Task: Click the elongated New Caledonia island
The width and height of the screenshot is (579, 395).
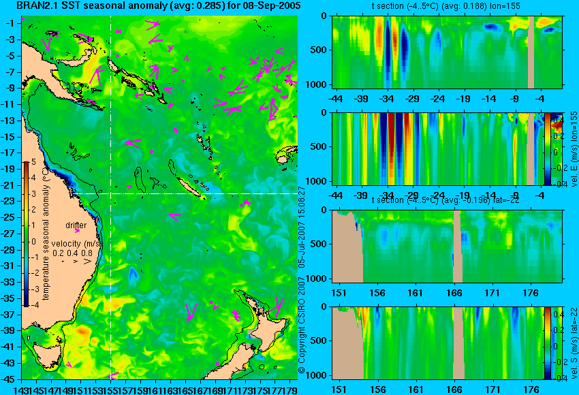Action: (189, 187)
